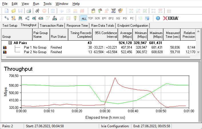
Task: Click the 522,456 average value for Pair 2
Action: pyautogui.click(x=126, y=52)
